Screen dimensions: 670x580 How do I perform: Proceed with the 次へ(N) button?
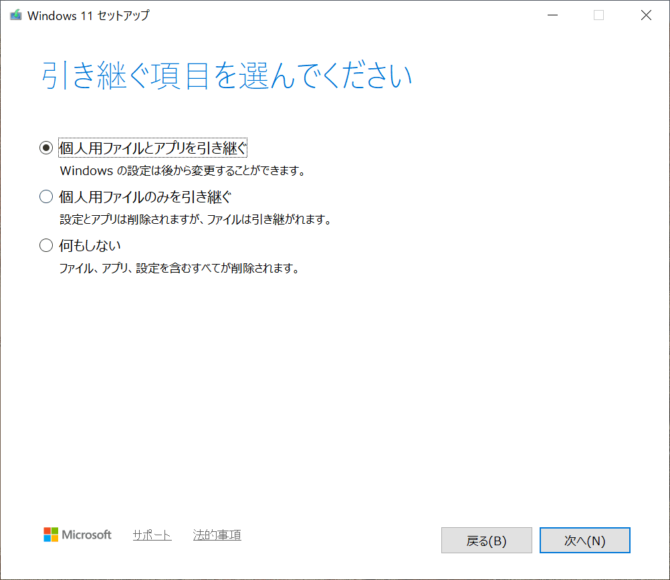584,541
